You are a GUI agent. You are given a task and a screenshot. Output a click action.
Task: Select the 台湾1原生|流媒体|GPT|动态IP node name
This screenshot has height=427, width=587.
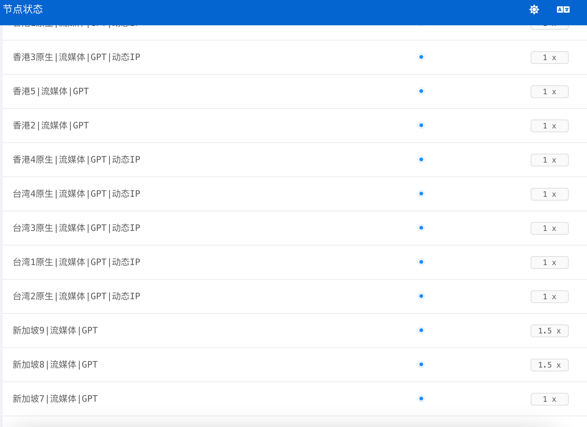click(x=77, y=262)
